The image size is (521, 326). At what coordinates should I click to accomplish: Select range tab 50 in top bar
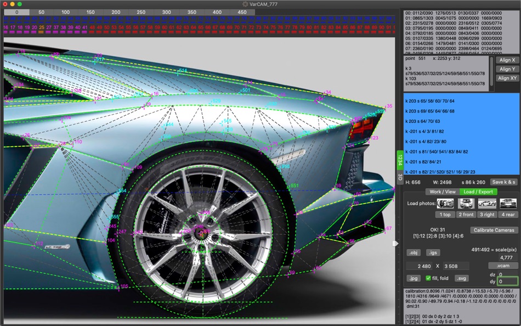(42, 12)
